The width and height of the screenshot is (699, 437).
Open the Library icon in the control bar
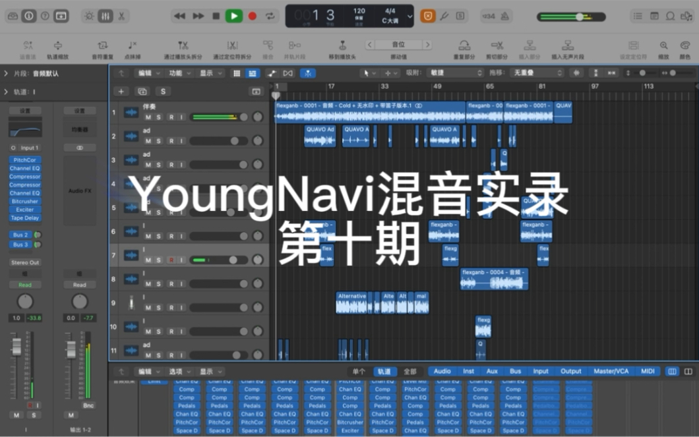coord(13,16)
